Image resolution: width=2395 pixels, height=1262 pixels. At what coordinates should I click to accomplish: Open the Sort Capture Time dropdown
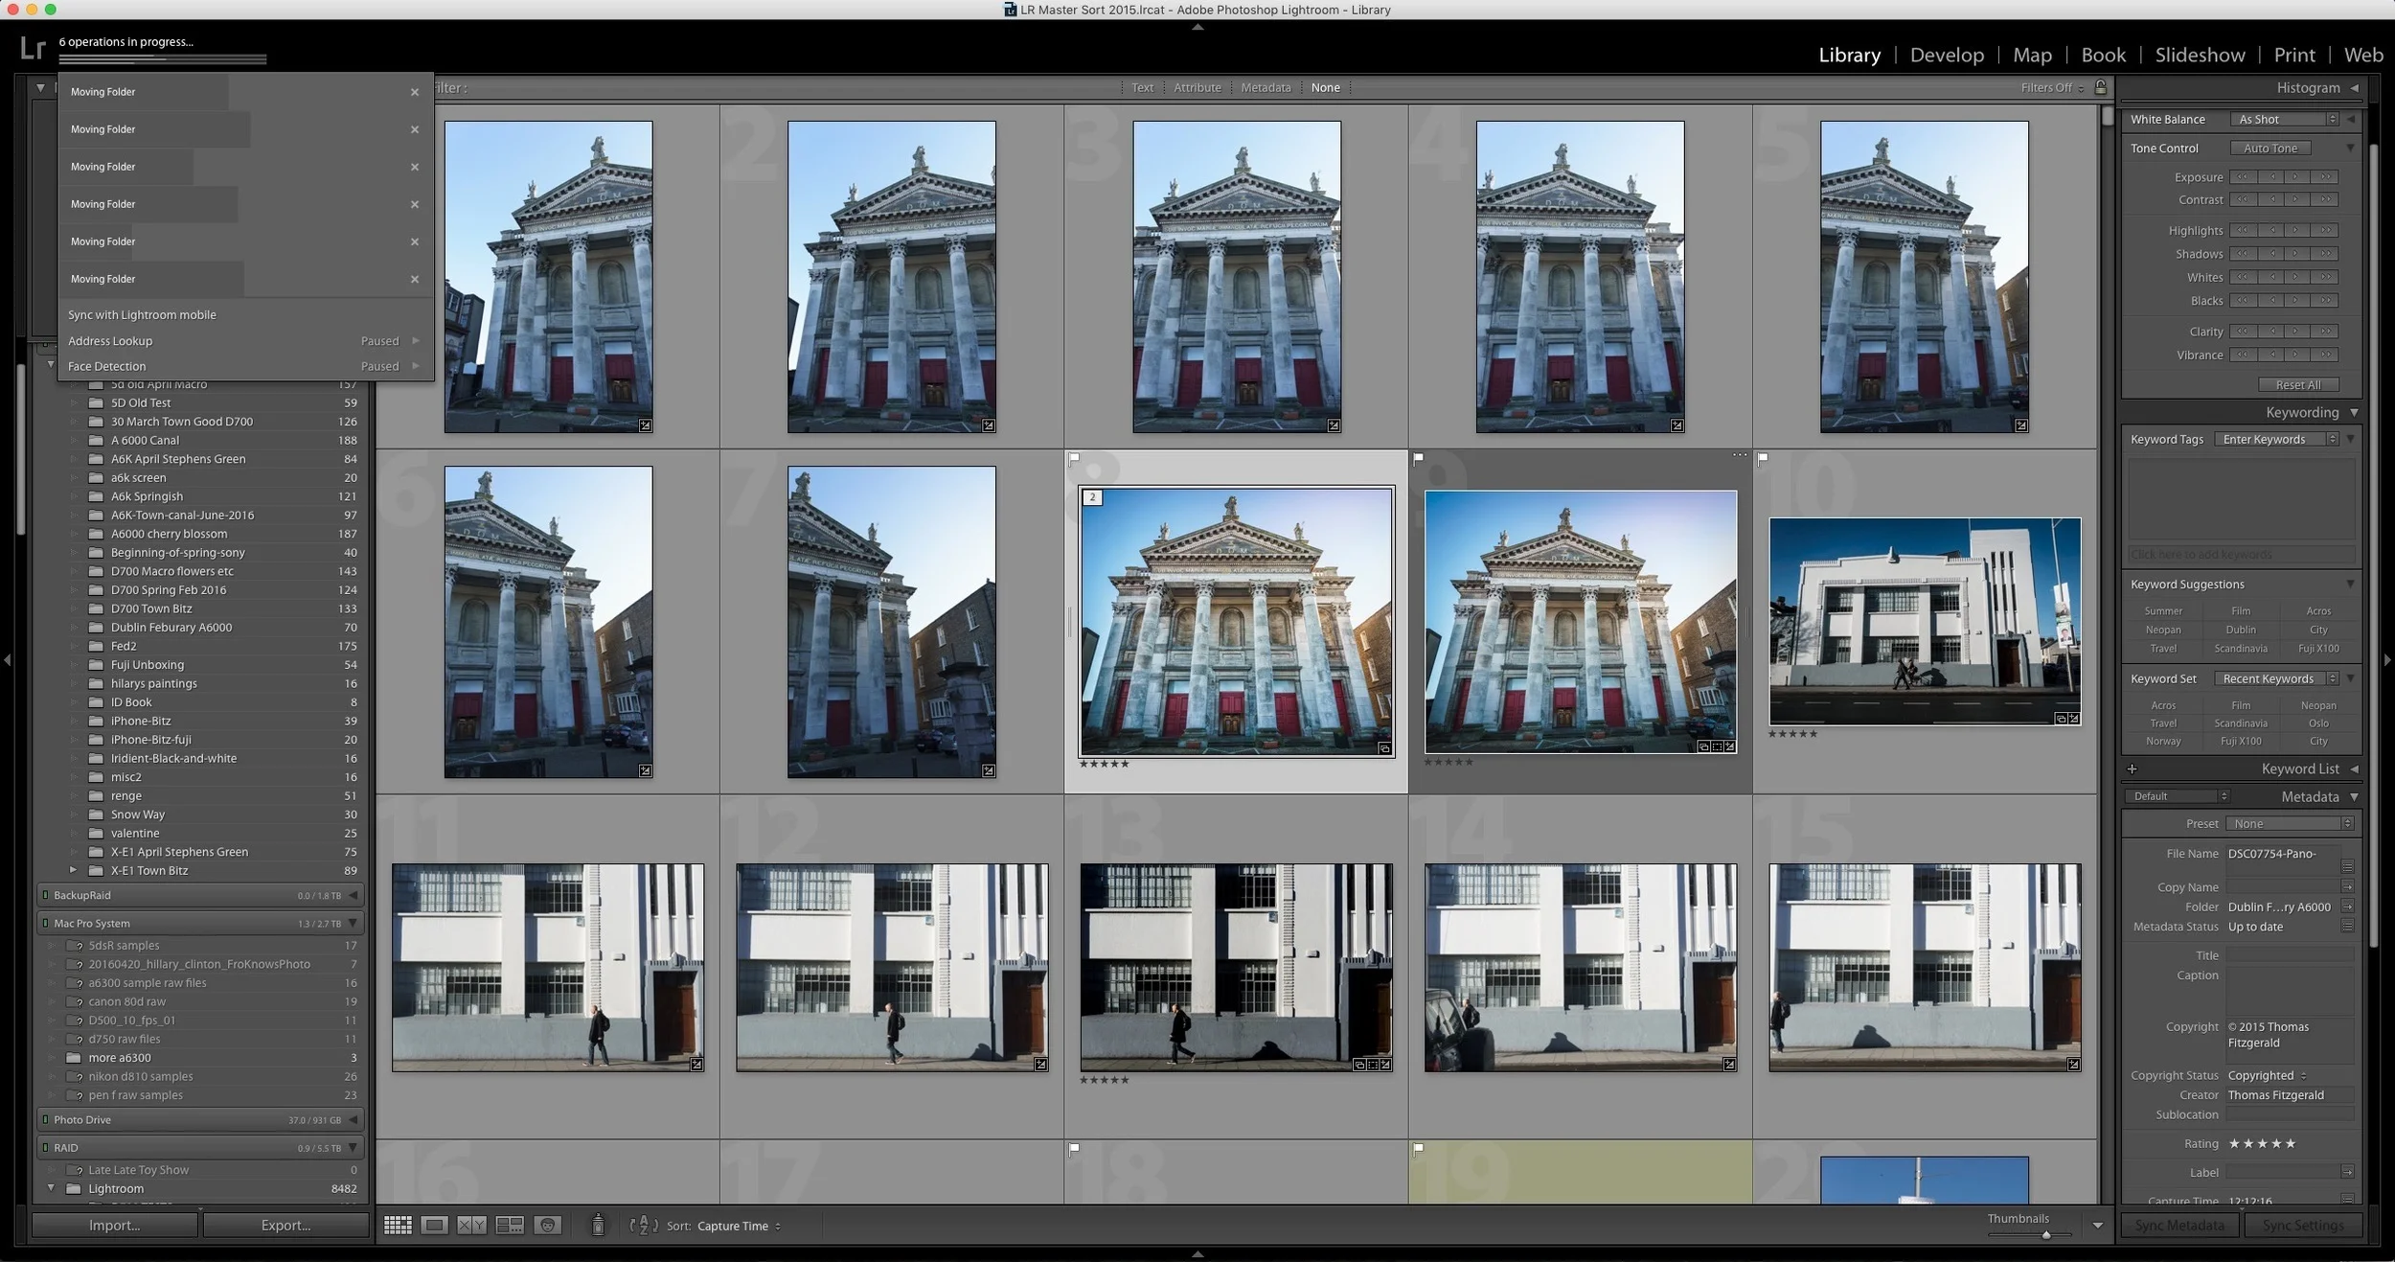(x=738, y=1226)
